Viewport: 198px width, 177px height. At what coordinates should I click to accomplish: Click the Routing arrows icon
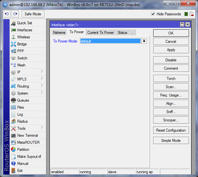[13, 86]
